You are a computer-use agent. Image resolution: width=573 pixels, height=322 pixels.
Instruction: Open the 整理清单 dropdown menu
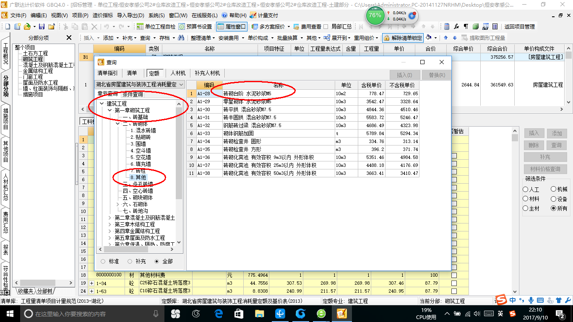coord(203,38)
